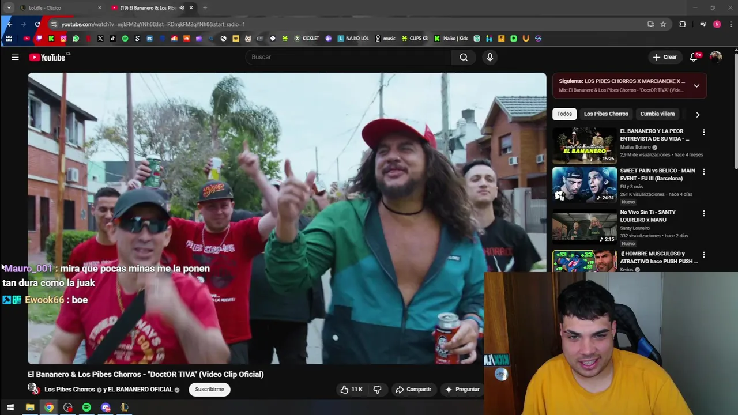
Task: Go back in browser history
Action: pyautogui.click(x=10, y=24)
